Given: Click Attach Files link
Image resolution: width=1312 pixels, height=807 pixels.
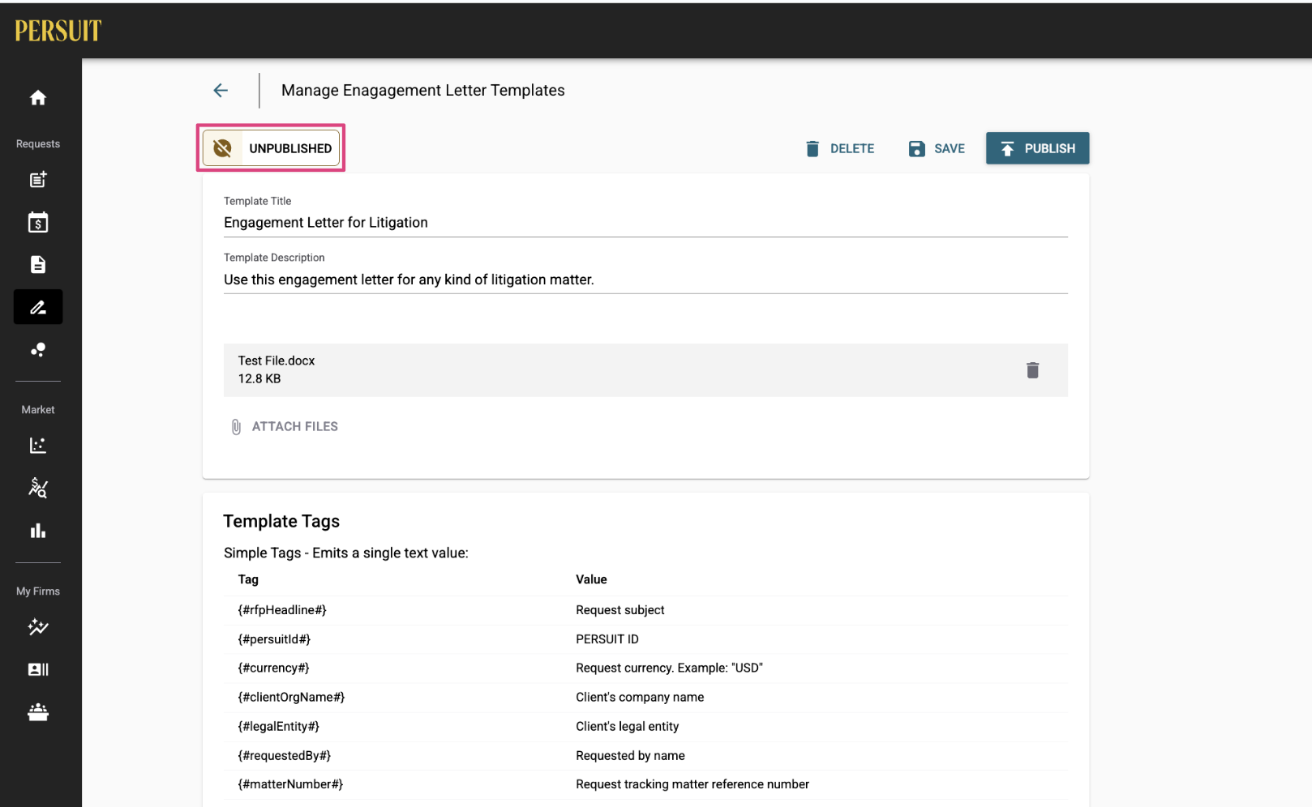Looking at the screenshot, I should tap(285, 427).
